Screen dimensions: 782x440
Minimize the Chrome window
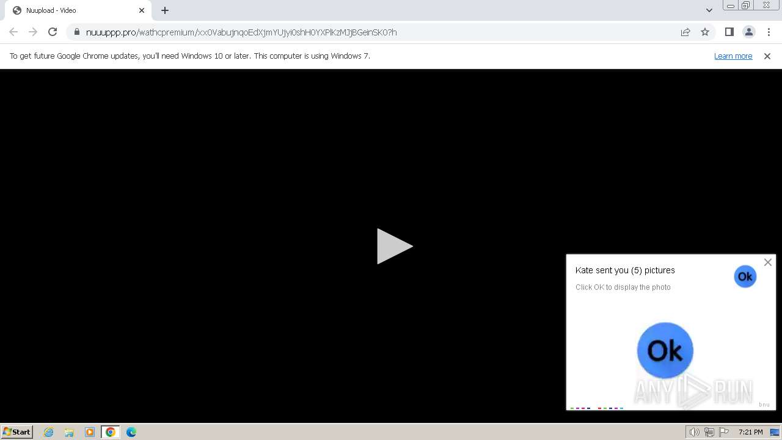[x=730, y=5]
